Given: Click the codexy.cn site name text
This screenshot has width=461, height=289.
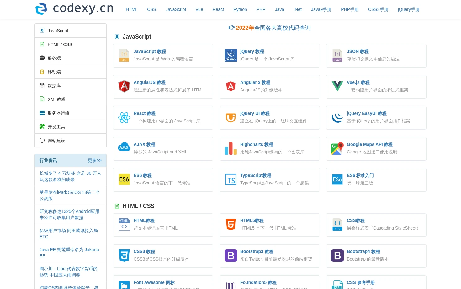Looking at the screenshot, I should pyautogui.click(x=83, y=8).
